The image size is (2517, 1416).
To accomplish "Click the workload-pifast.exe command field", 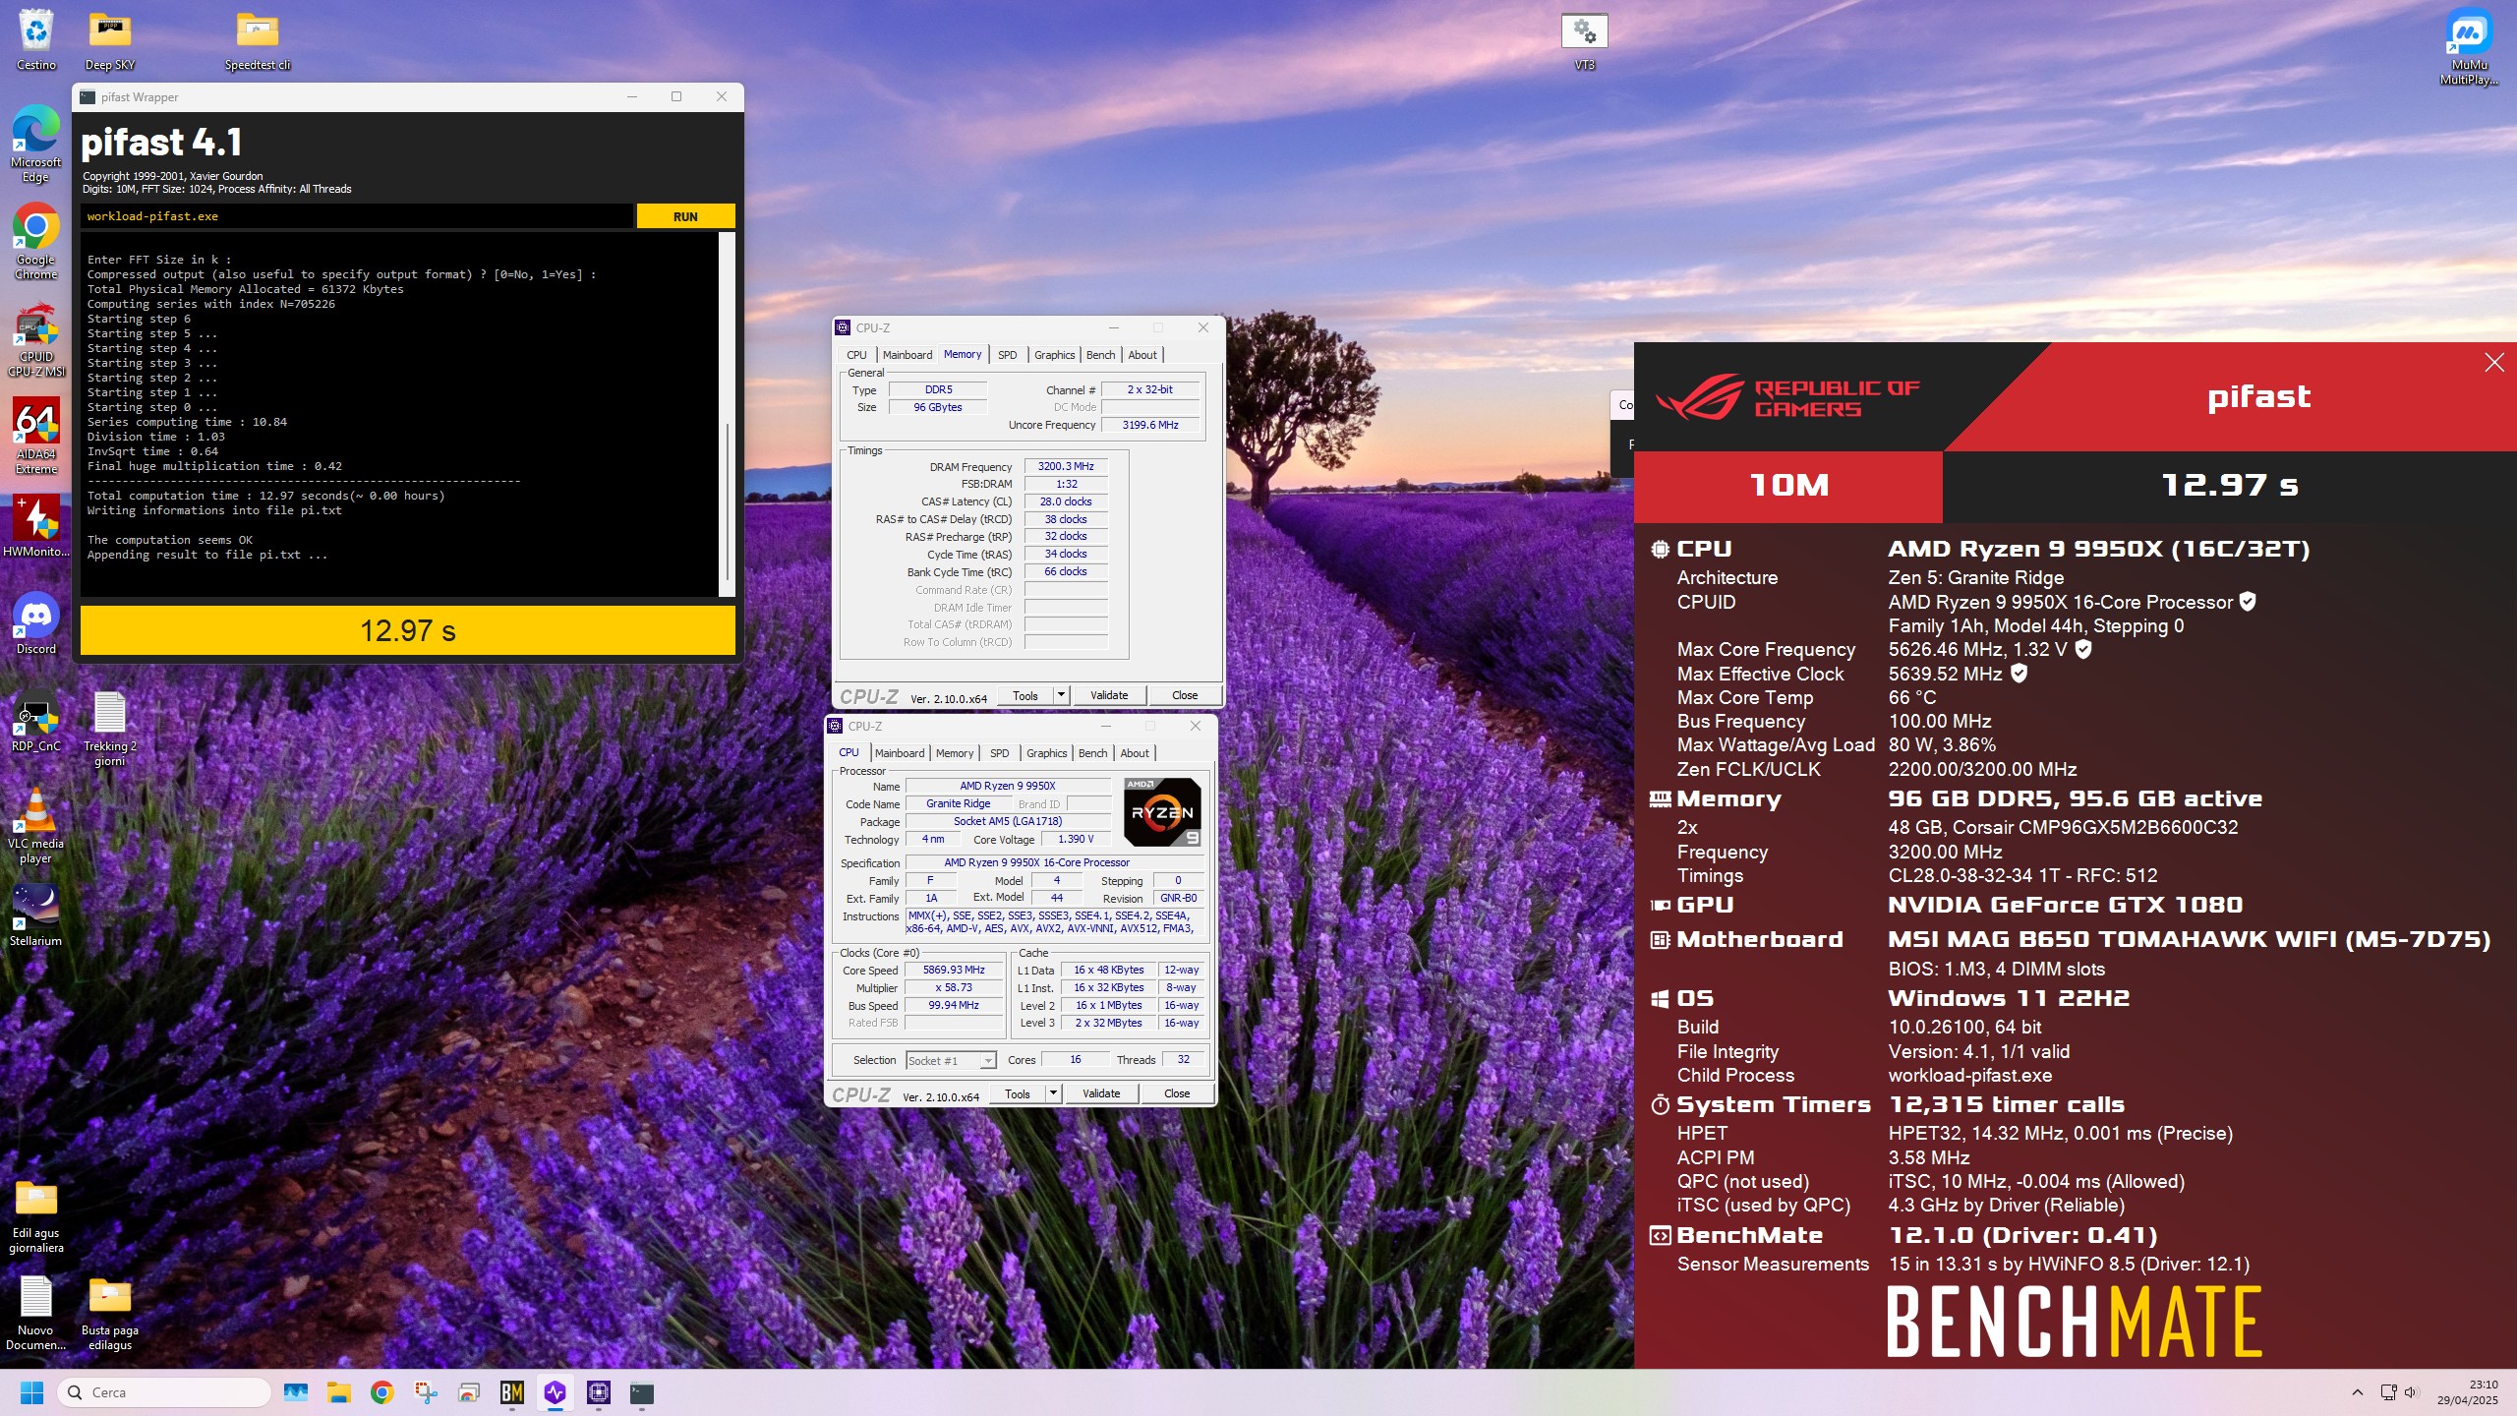I will (358, 216).
